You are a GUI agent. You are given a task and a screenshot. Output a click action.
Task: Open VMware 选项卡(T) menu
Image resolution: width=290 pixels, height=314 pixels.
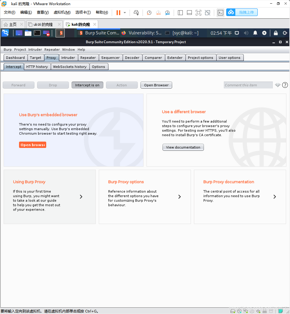tap(83, 12)
